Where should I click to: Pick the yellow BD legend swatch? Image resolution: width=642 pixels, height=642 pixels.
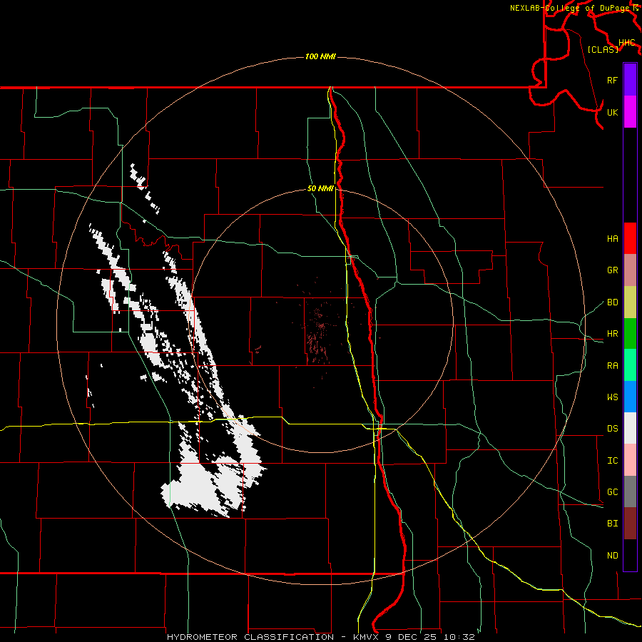click(x=630, y=302)
